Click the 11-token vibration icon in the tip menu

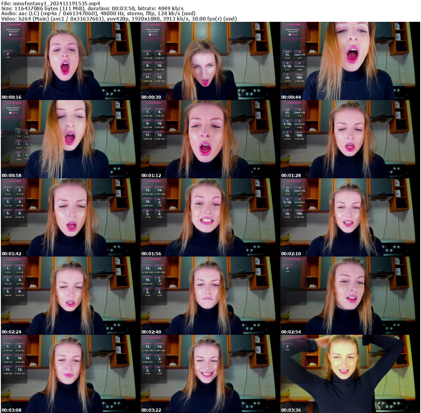pyautogui.click(x=287, y=54)
